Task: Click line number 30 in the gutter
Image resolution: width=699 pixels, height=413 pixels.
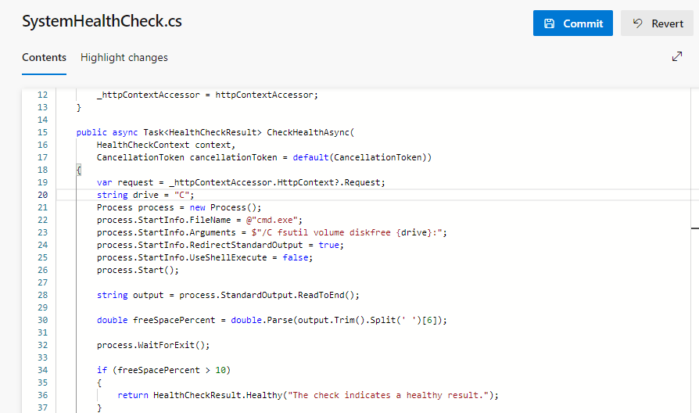Action: pos(42,320)
